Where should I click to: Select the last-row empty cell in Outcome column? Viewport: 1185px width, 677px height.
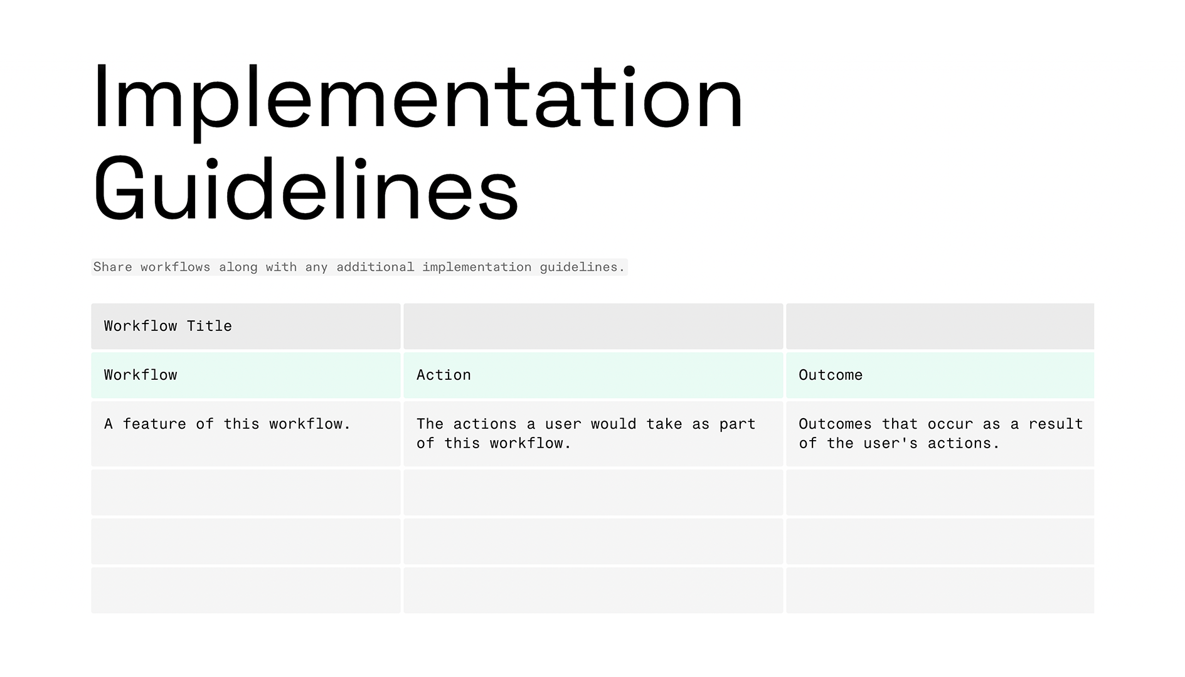pyautogui.click(x=940, y=590)
